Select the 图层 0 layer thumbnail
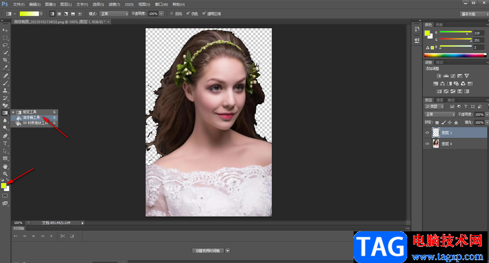The image size is (489, 263). coord(436,144)
